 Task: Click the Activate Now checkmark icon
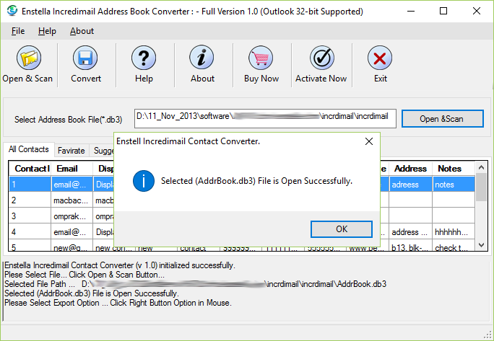coord(321,58)
